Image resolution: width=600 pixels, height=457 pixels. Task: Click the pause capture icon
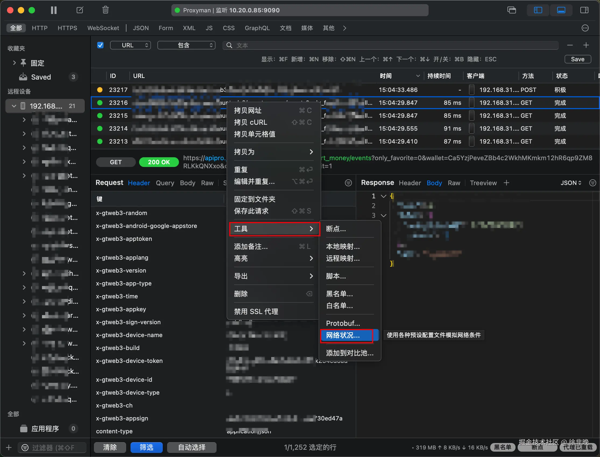pyautogui.click(x=54, y=10)
